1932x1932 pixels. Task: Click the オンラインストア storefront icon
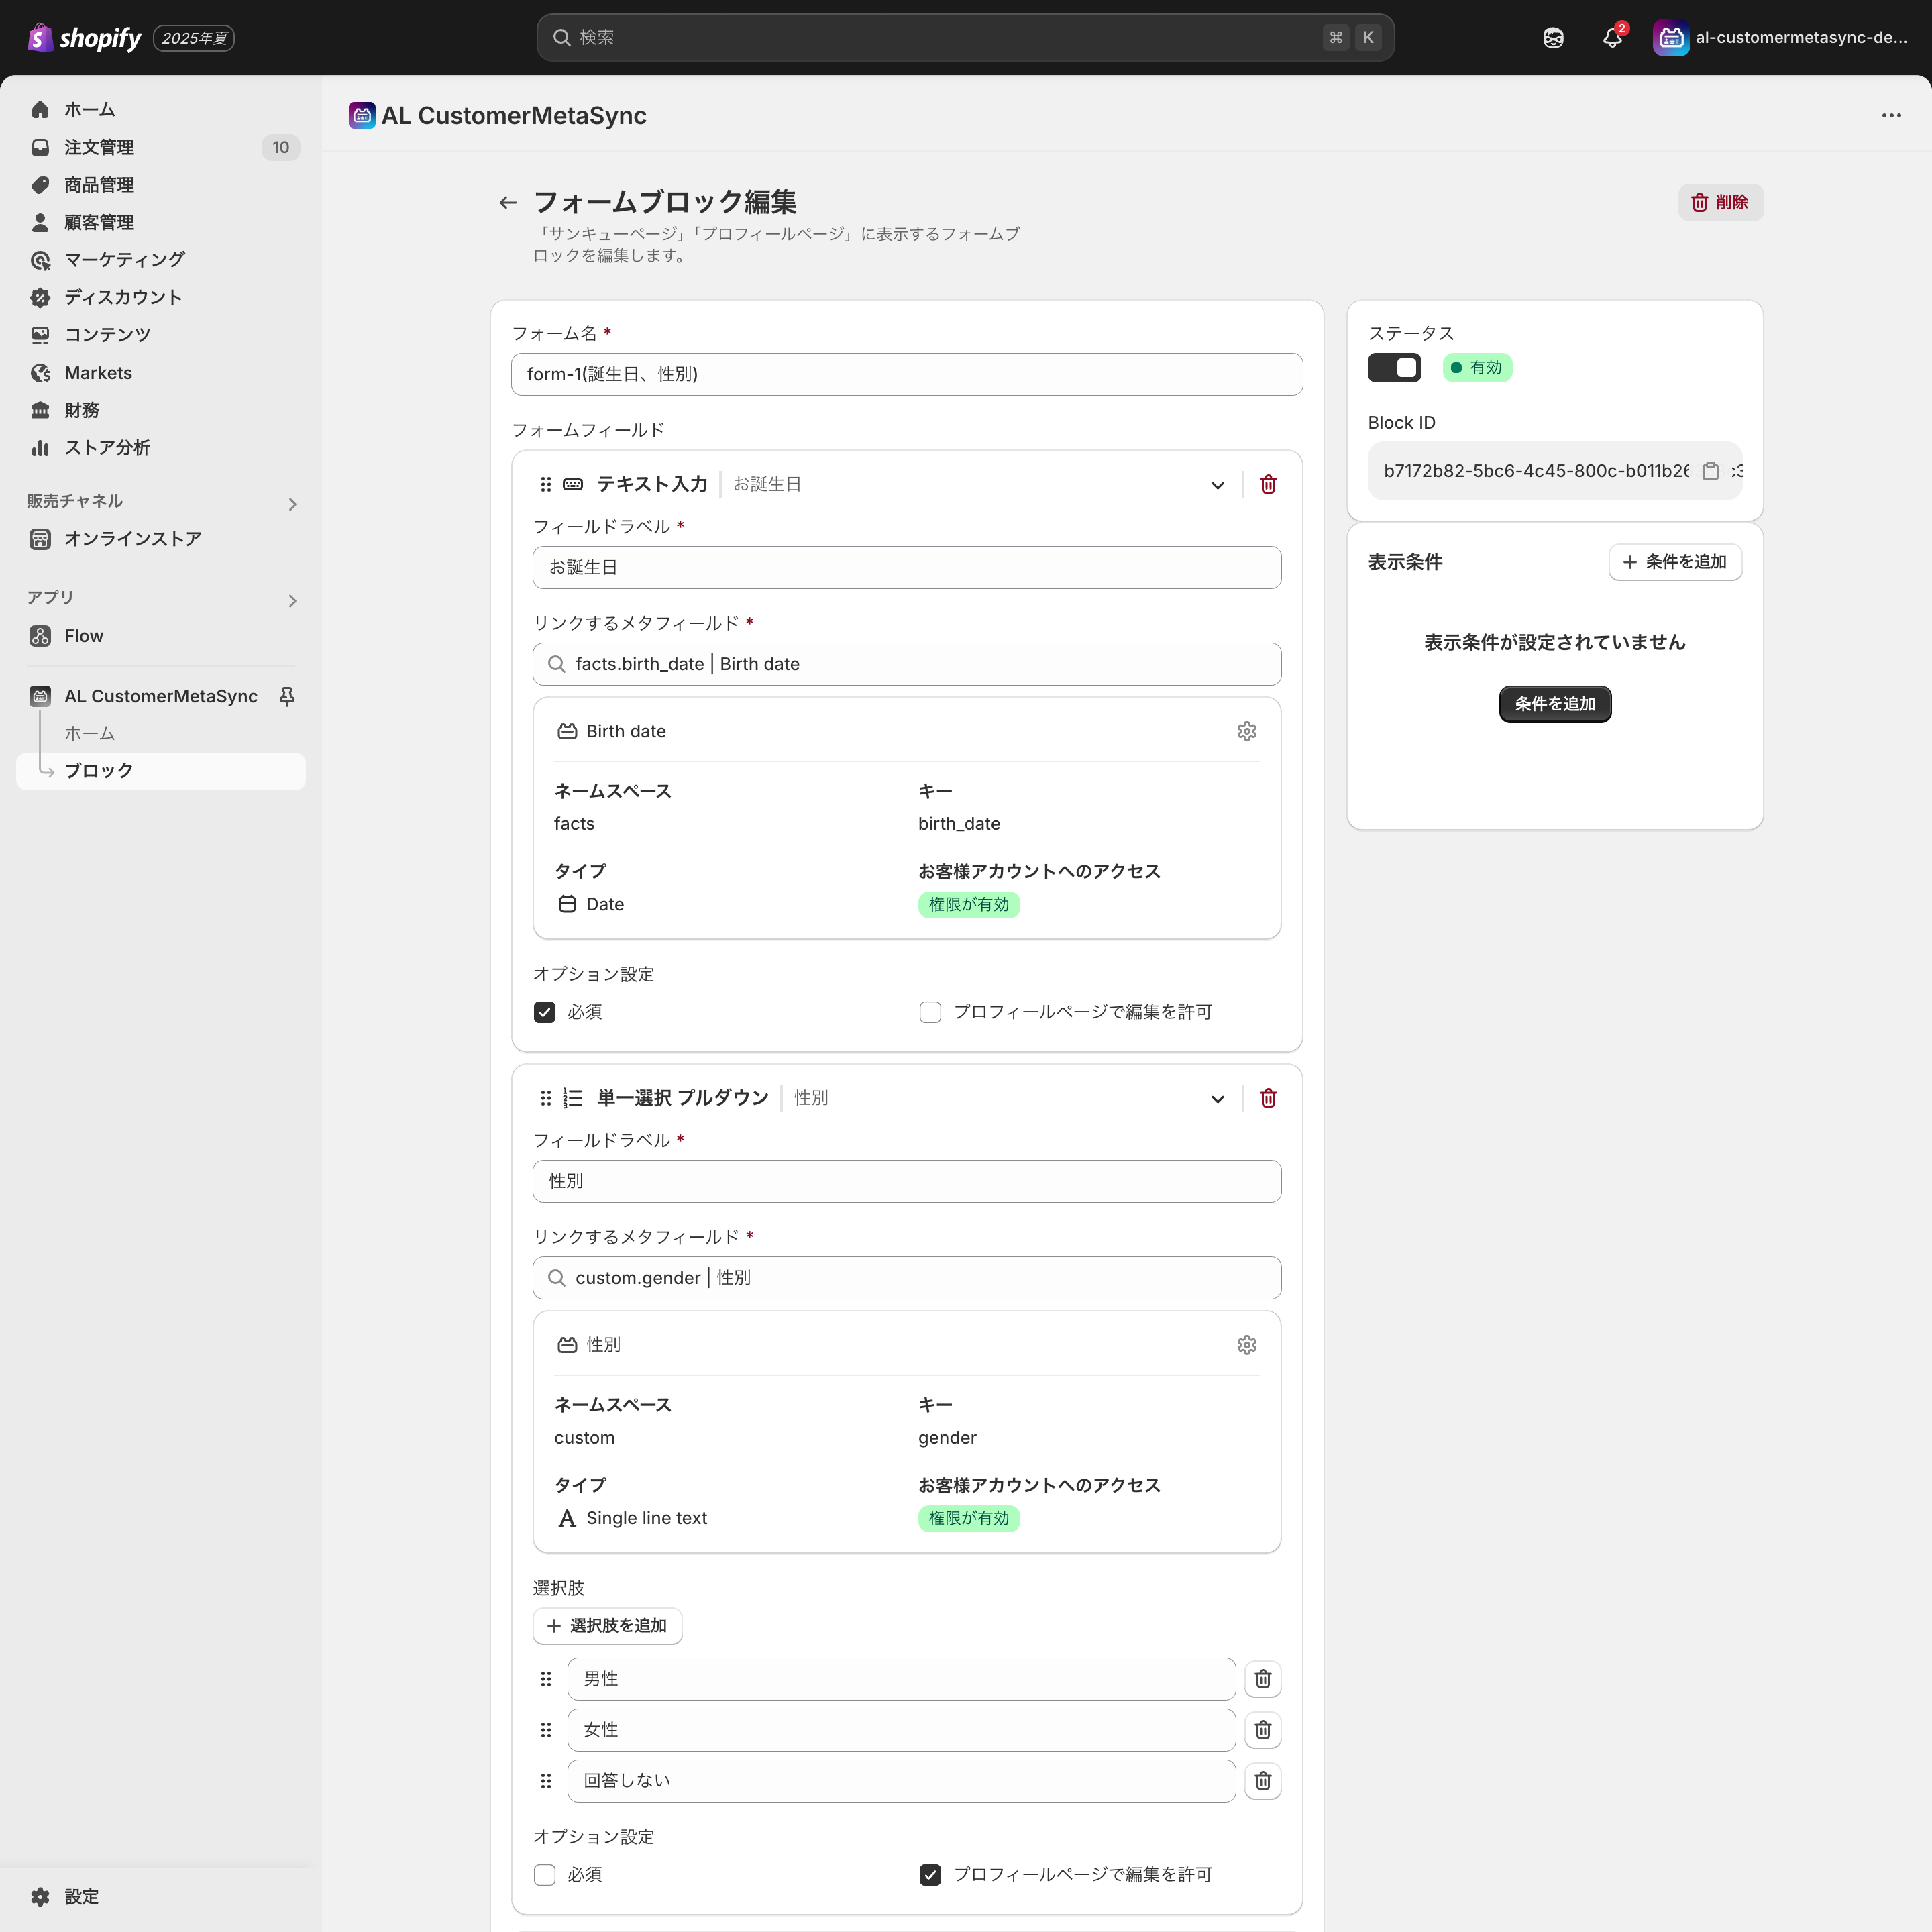click(40, 539)
